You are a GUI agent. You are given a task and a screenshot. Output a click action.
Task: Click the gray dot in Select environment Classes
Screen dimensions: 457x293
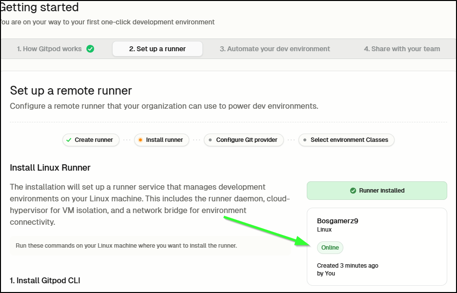click(305, 140)
